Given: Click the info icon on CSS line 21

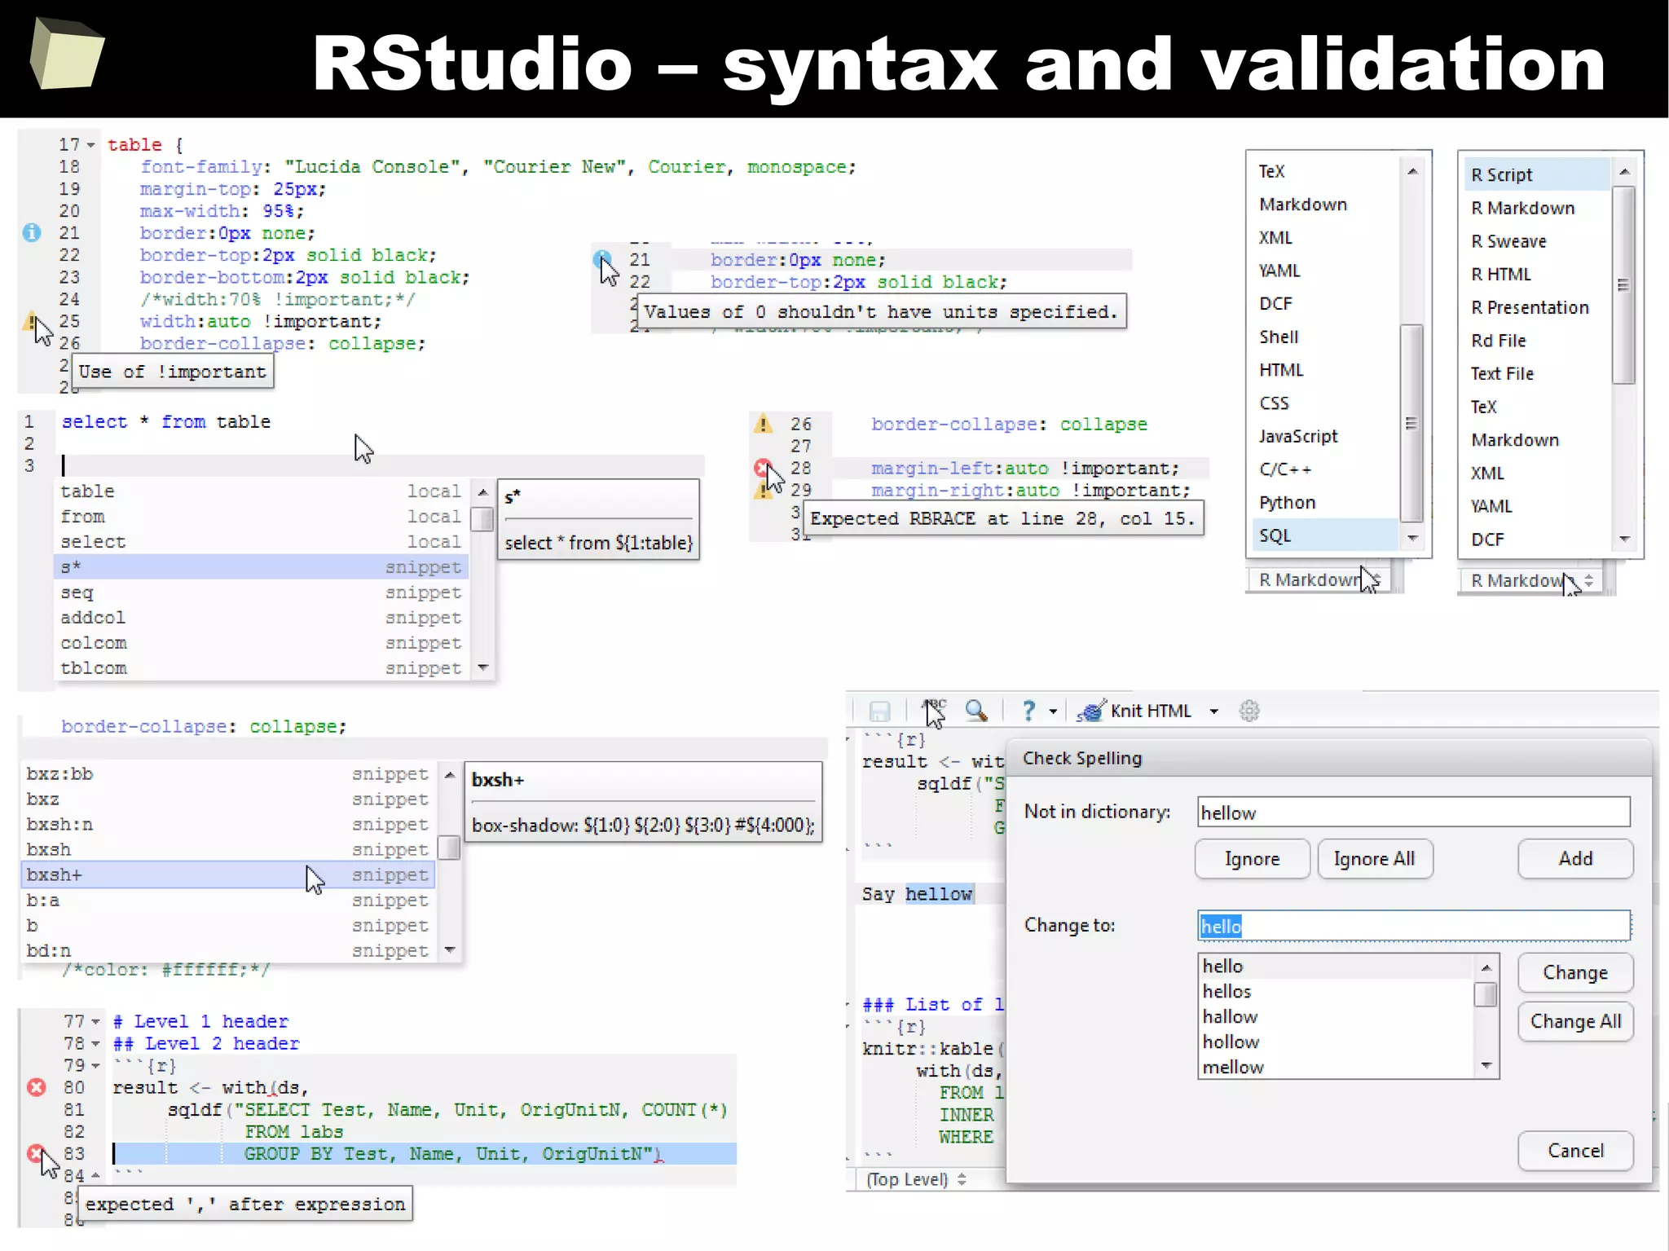Looking at the screenshot, I should pos(32,233).
